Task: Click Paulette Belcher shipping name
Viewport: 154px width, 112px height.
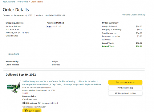Action: coord(13,27)
